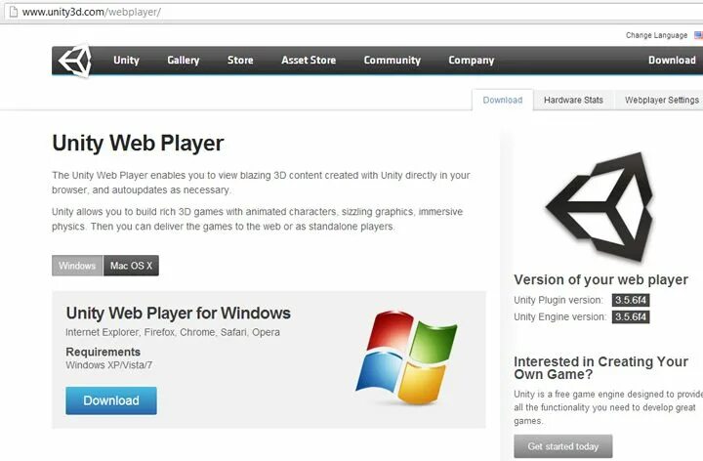Click the page icon in address bar

(x=14, y=12)
